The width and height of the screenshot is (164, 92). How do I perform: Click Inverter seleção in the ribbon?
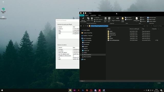click(x=151, y=21)
